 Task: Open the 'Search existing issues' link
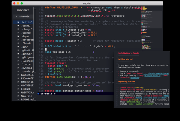131,90
